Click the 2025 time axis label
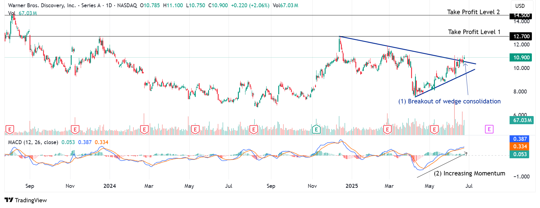The image size is (540, 208). coord(352,186)
